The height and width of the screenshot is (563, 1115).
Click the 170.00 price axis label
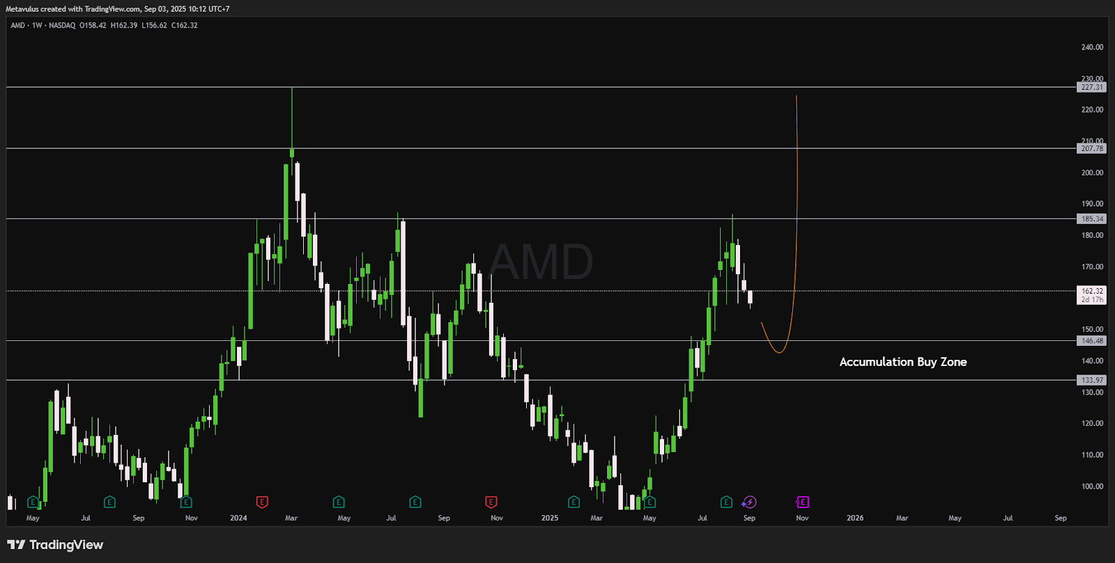tap(1092, 267)
